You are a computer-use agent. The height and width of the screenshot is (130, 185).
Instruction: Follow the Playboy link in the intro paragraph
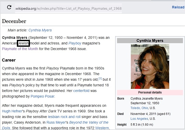coord(75,43)
